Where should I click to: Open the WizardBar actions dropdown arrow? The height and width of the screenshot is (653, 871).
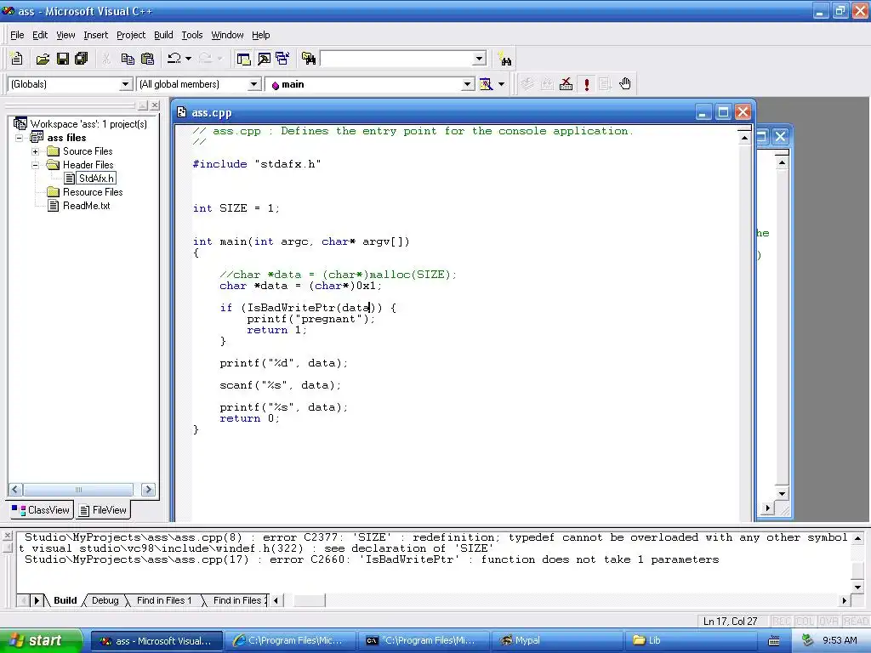pos(501,84)
